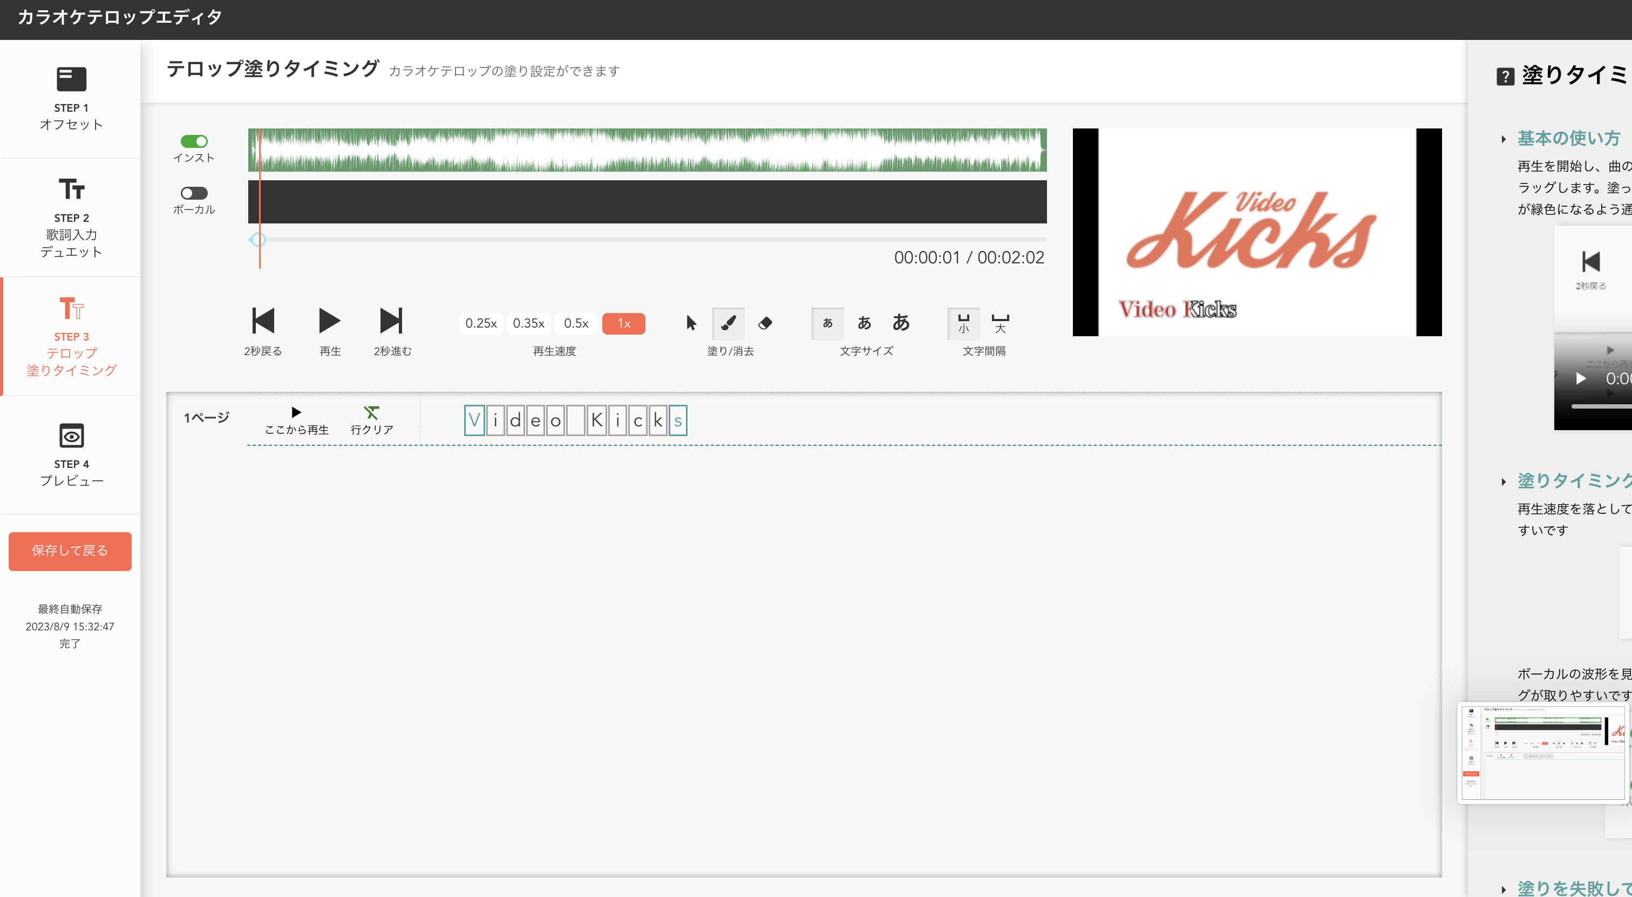Click the playback position slider handle
The image size is (1632, 897).
point(258,240)
